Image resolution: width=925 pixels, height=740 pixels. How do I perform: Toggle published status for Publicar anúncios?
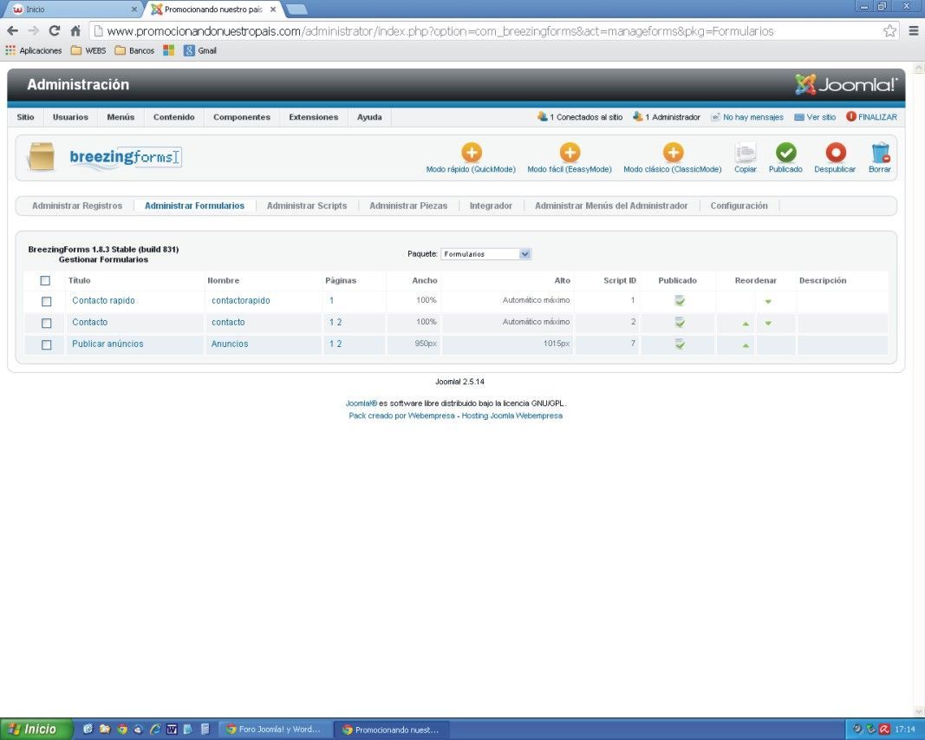[680, 344]
